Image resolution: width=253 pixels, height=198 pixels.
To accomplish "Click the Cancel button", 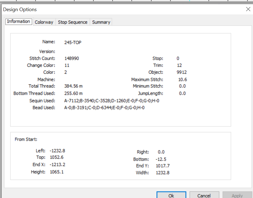I will point(204,195).
